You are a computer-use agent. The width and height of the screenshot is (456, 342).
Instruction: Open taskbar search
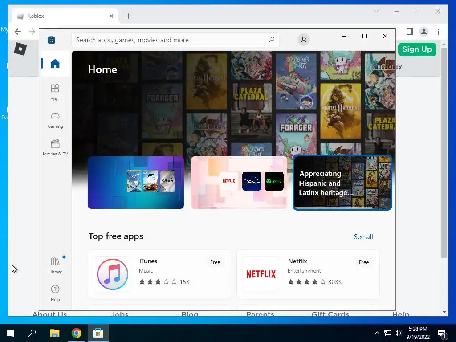coord(32,333)
